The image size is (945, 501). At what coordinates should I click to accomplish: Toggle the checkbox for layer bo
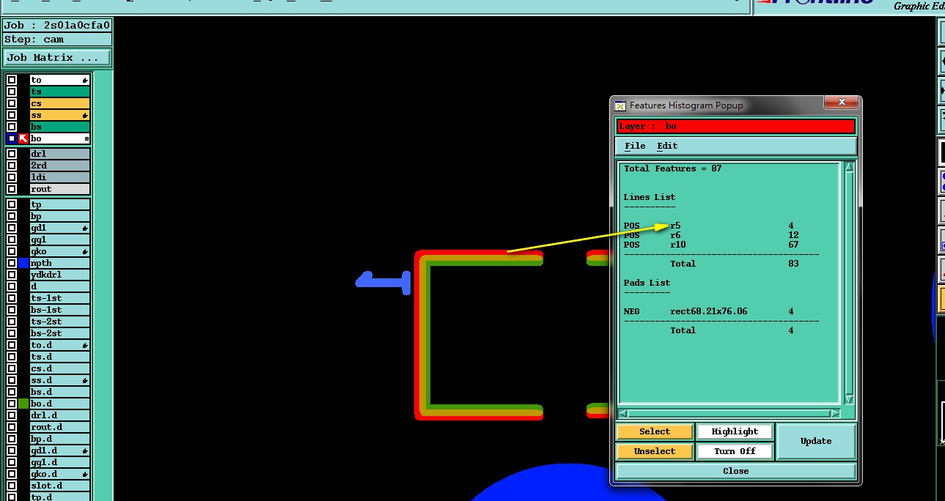[12, 138]
